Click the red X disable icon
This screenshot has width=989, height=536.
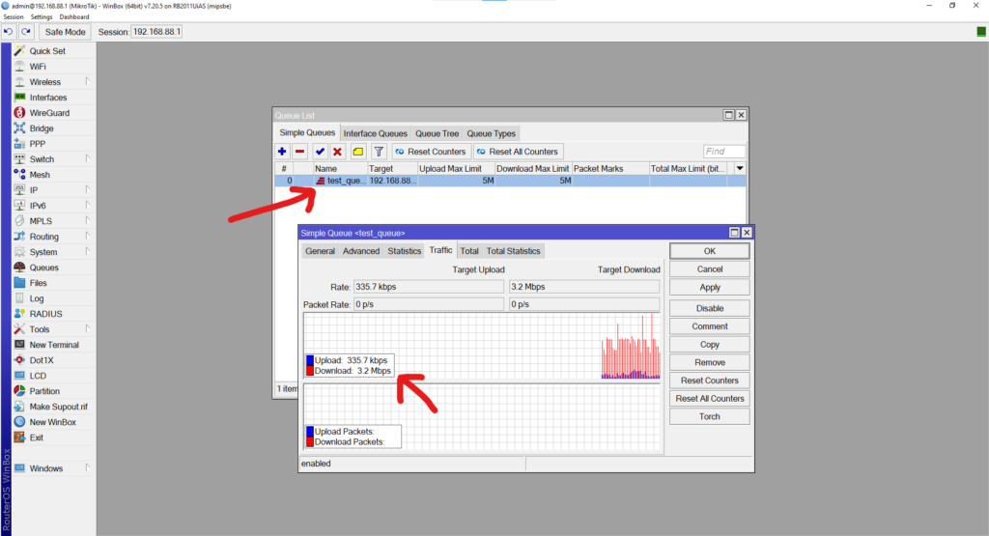pos(337,152)
